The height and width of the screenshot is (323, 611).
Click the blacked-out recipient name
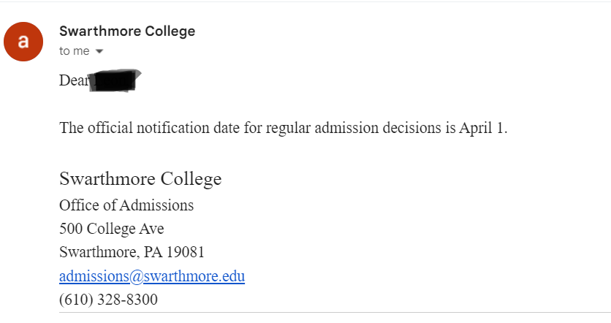[x=113, y=80]
